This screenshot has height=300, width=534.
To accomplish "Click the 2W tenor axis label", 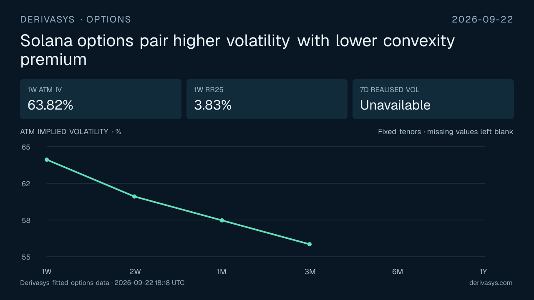I will [x=135, y=272].
